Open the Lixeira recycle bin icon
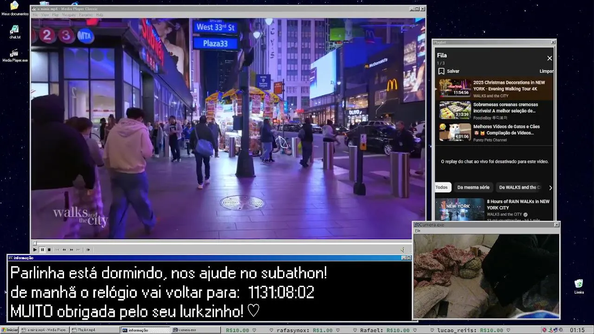 (579, 287)
